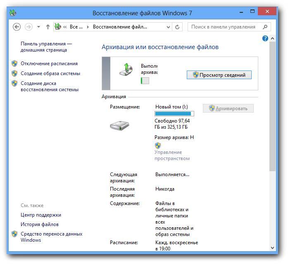
Task: Click the scrollbar down arrow
Action: 273,248
